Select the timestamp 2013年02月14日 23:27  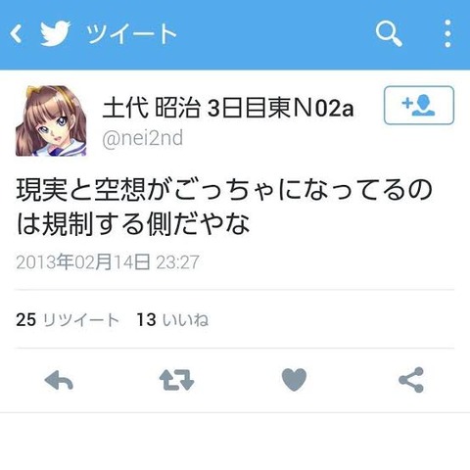tap(108, 262)
